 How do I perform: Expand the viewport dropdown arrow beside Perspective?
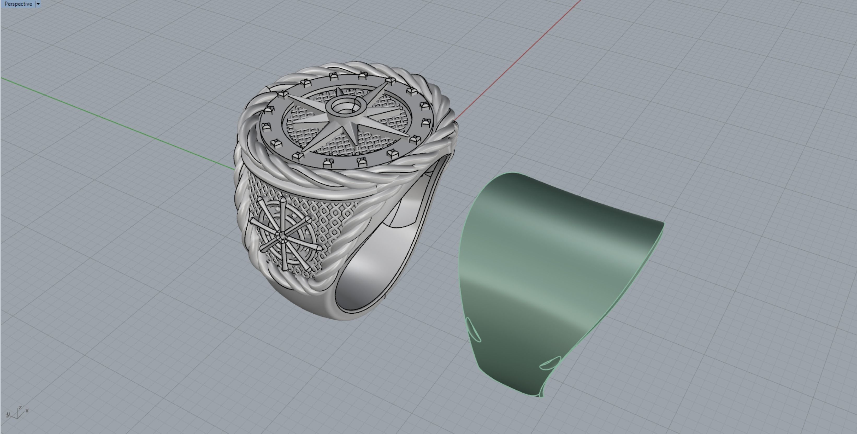point(38,4)
